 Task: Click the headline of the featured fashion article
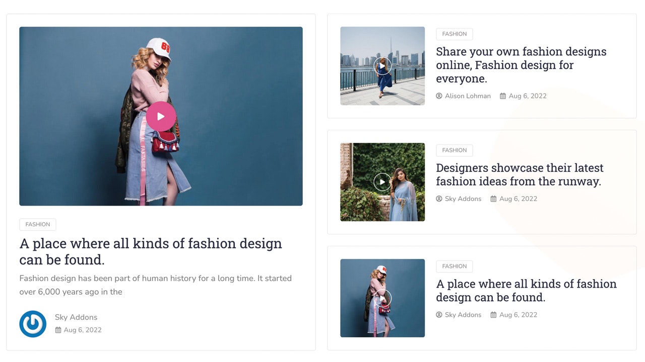150,251
